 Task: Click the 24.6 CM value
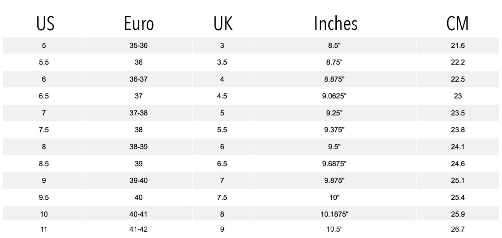(458, 164)
